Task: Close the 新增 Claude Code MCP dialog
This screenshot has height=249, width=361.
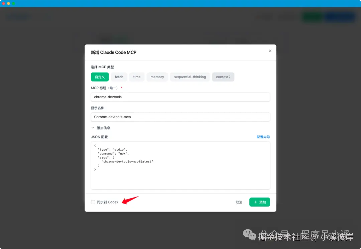Action: [270, 50]
